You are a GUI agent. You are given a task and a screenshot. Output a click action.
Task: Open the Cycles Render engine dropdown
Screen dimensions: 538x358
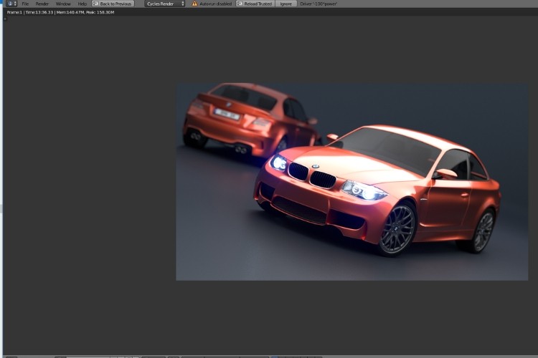pos(165,4)
